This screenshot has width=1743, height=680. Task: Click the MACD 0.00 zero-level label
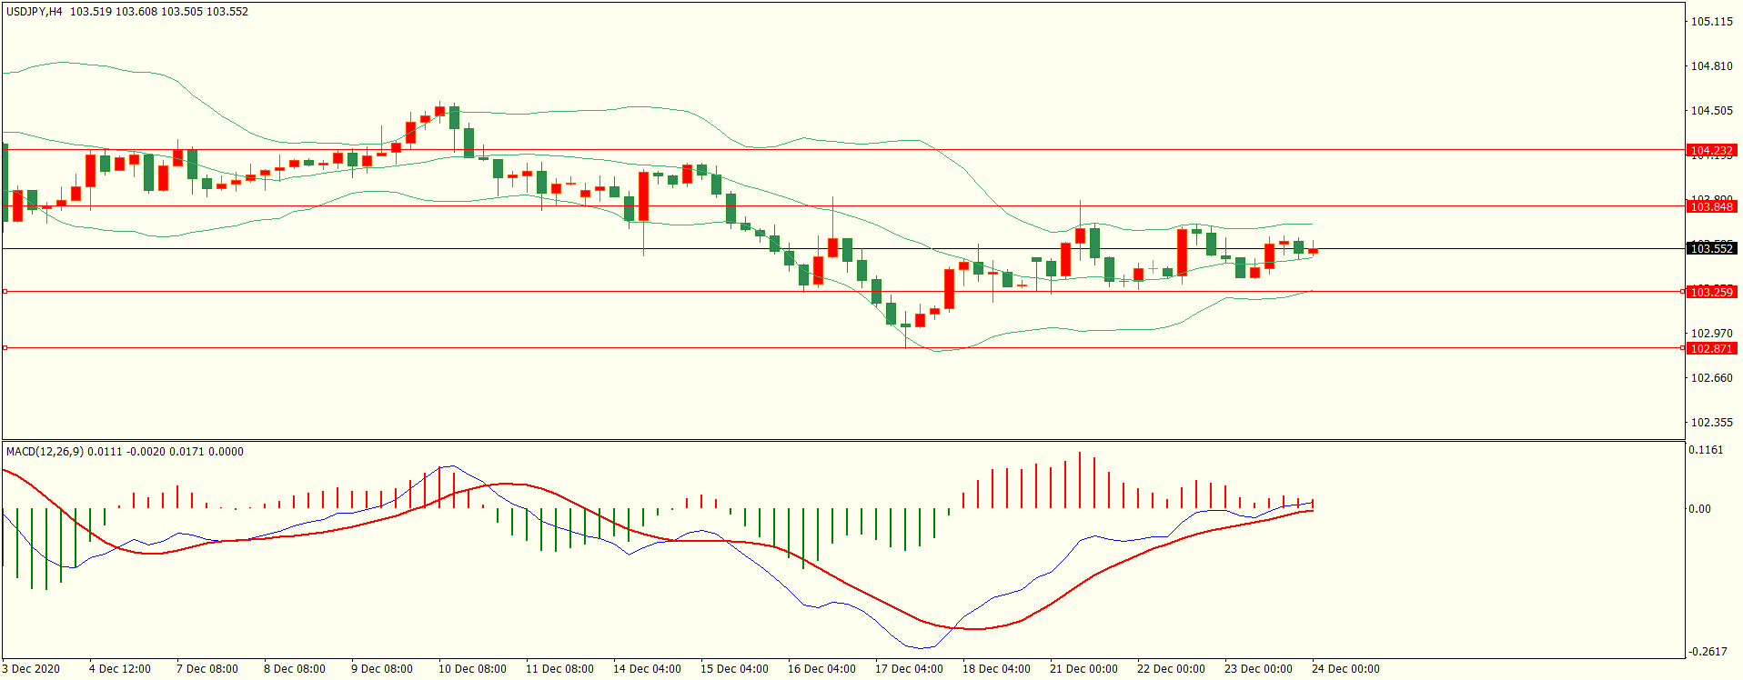1699,509
